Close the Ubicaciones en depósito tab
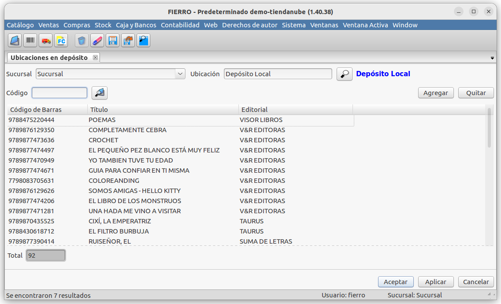The image size is (501, 304). tap(95, 57)
